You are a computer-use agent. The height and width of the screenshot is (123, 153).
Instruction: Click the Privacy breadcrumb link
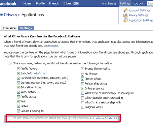pos(10,15)
